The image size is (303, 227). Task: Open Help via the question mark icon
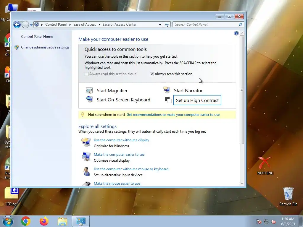[236, 33]
